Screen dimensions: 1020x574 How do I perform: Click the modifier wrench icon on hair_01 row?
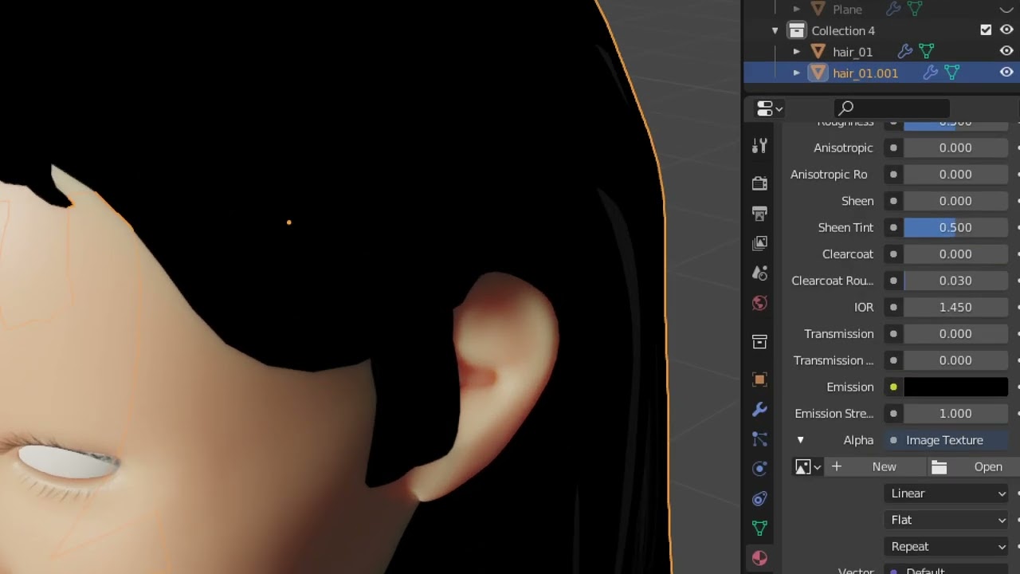904,51
